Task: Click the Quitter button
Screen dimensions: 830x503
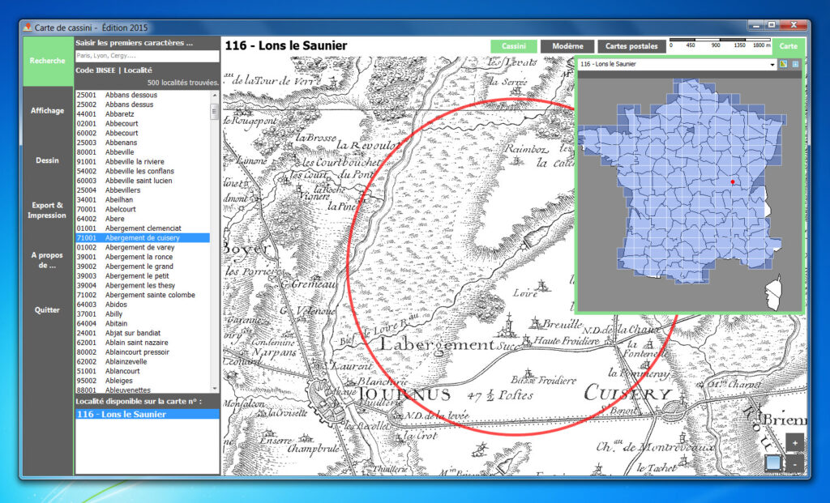Action: 47,309
